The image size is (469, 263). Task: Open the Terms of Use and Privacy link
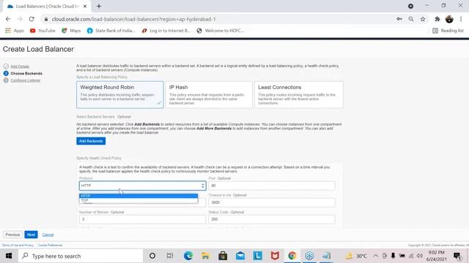tap(18, 245)
